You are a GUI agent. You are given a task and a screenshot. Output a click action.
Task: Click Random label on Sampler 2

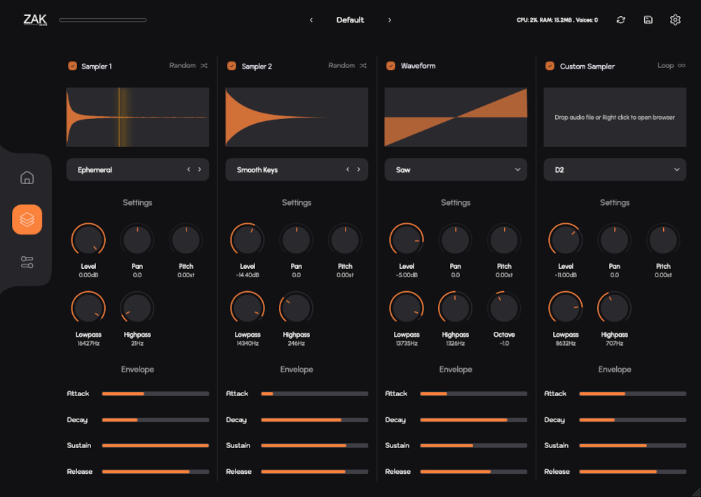pyautogui.click(x=341, y=66)
